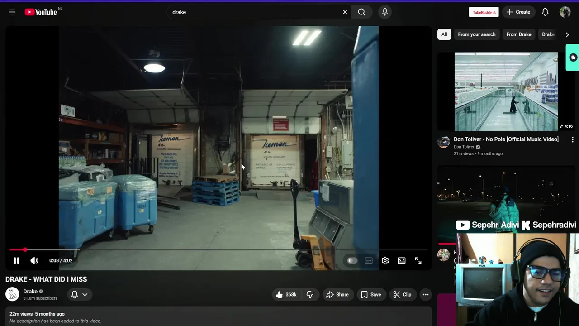Select the All filter chip
Screen dimensions: 579x326
[444, 34]
